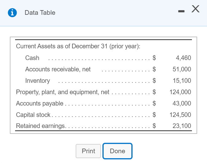Screen dimensions: 207x164
Task: Click the Retained earnings label
Action: (x=40, y=126)
